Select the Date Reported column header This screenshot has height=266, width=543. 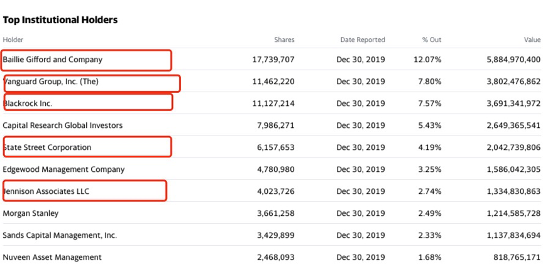click(363, 40)
